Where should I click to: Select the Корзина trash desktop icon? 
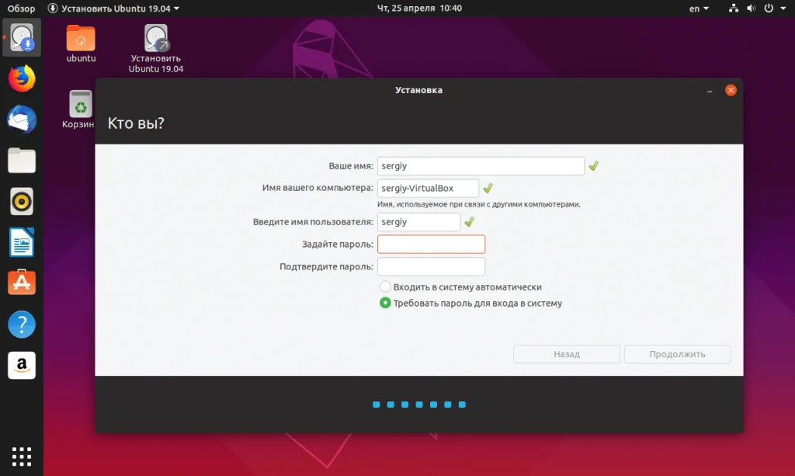point(78,109)
